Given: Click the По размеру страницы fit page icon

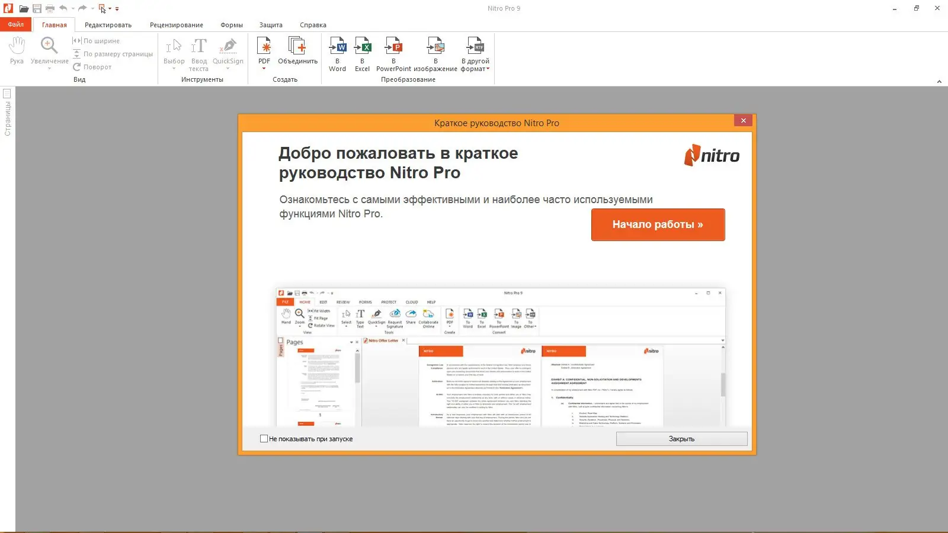Looking at the screenshot, I should coord(76,54).
